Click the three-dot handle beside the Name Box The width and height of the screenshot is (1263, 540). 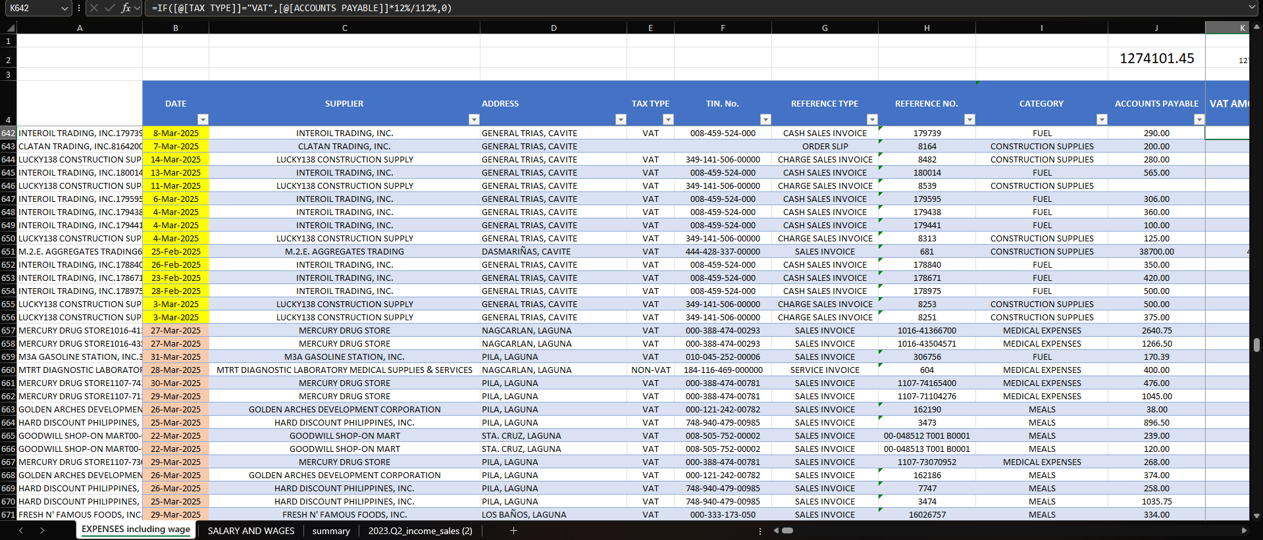(79, 8)
